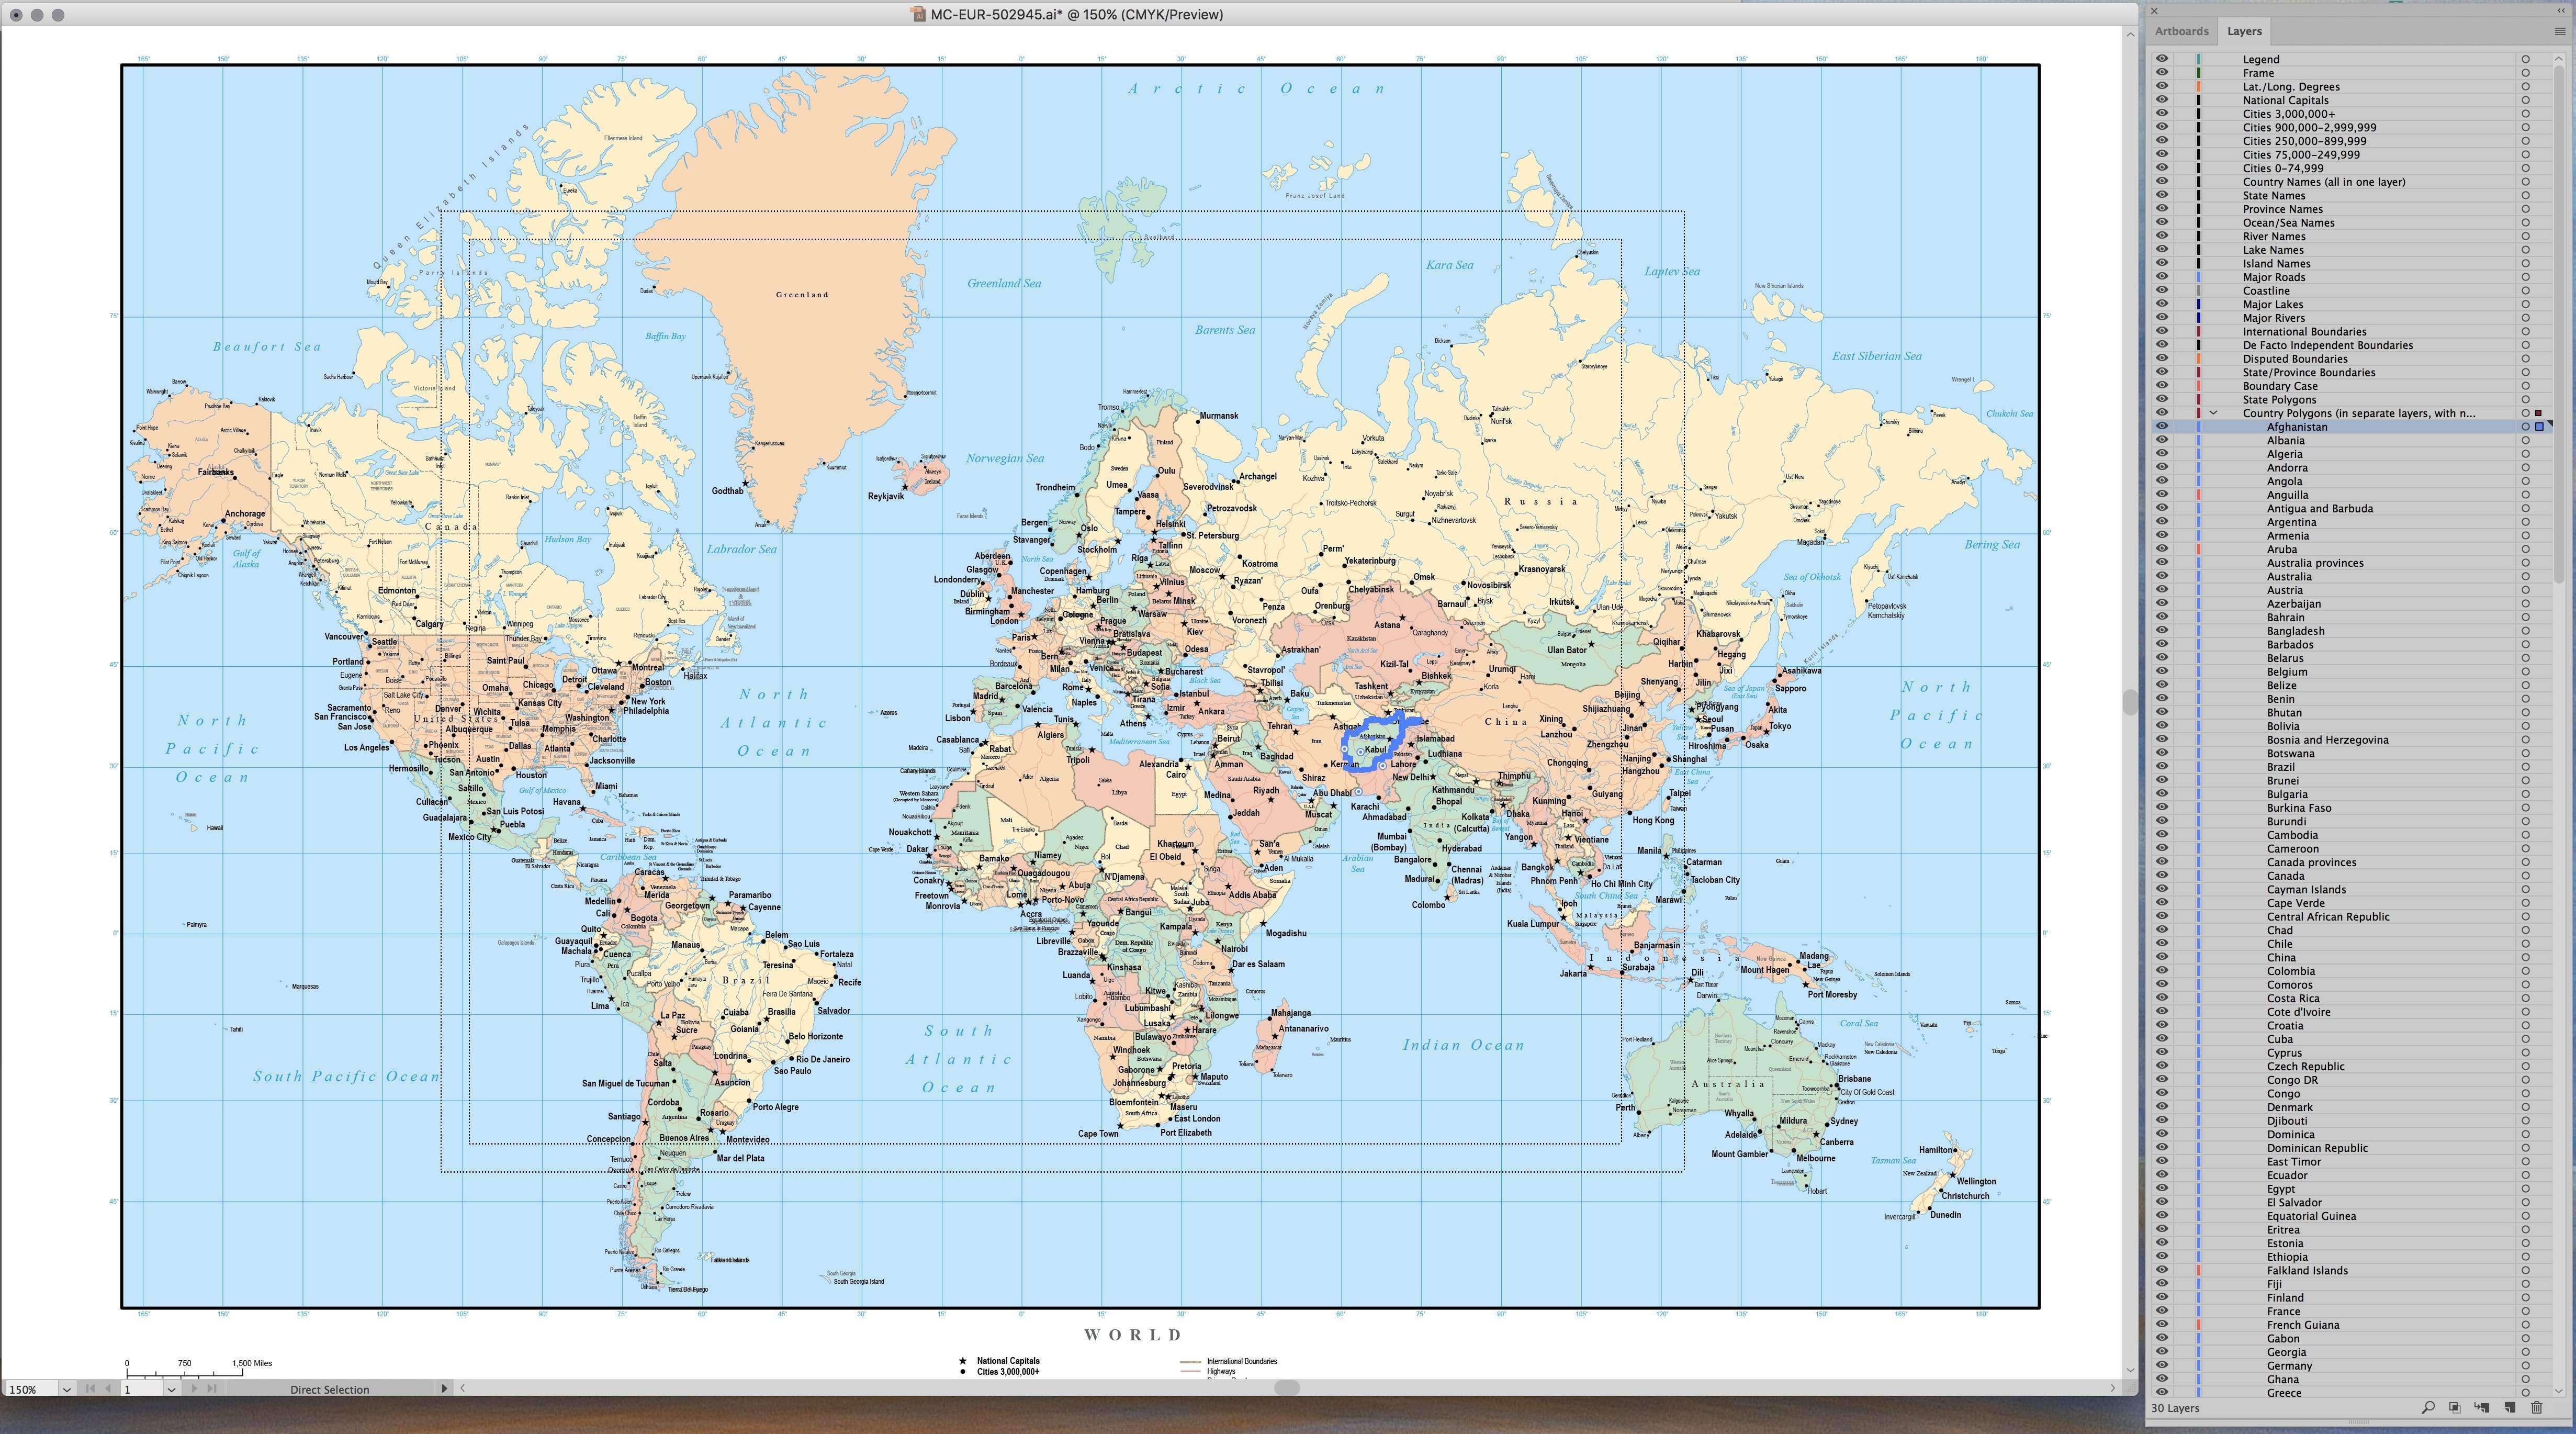Hide the Major Rivers layer
The height and width of the screenshot is (1434, 2576).
coord(2162,318)
